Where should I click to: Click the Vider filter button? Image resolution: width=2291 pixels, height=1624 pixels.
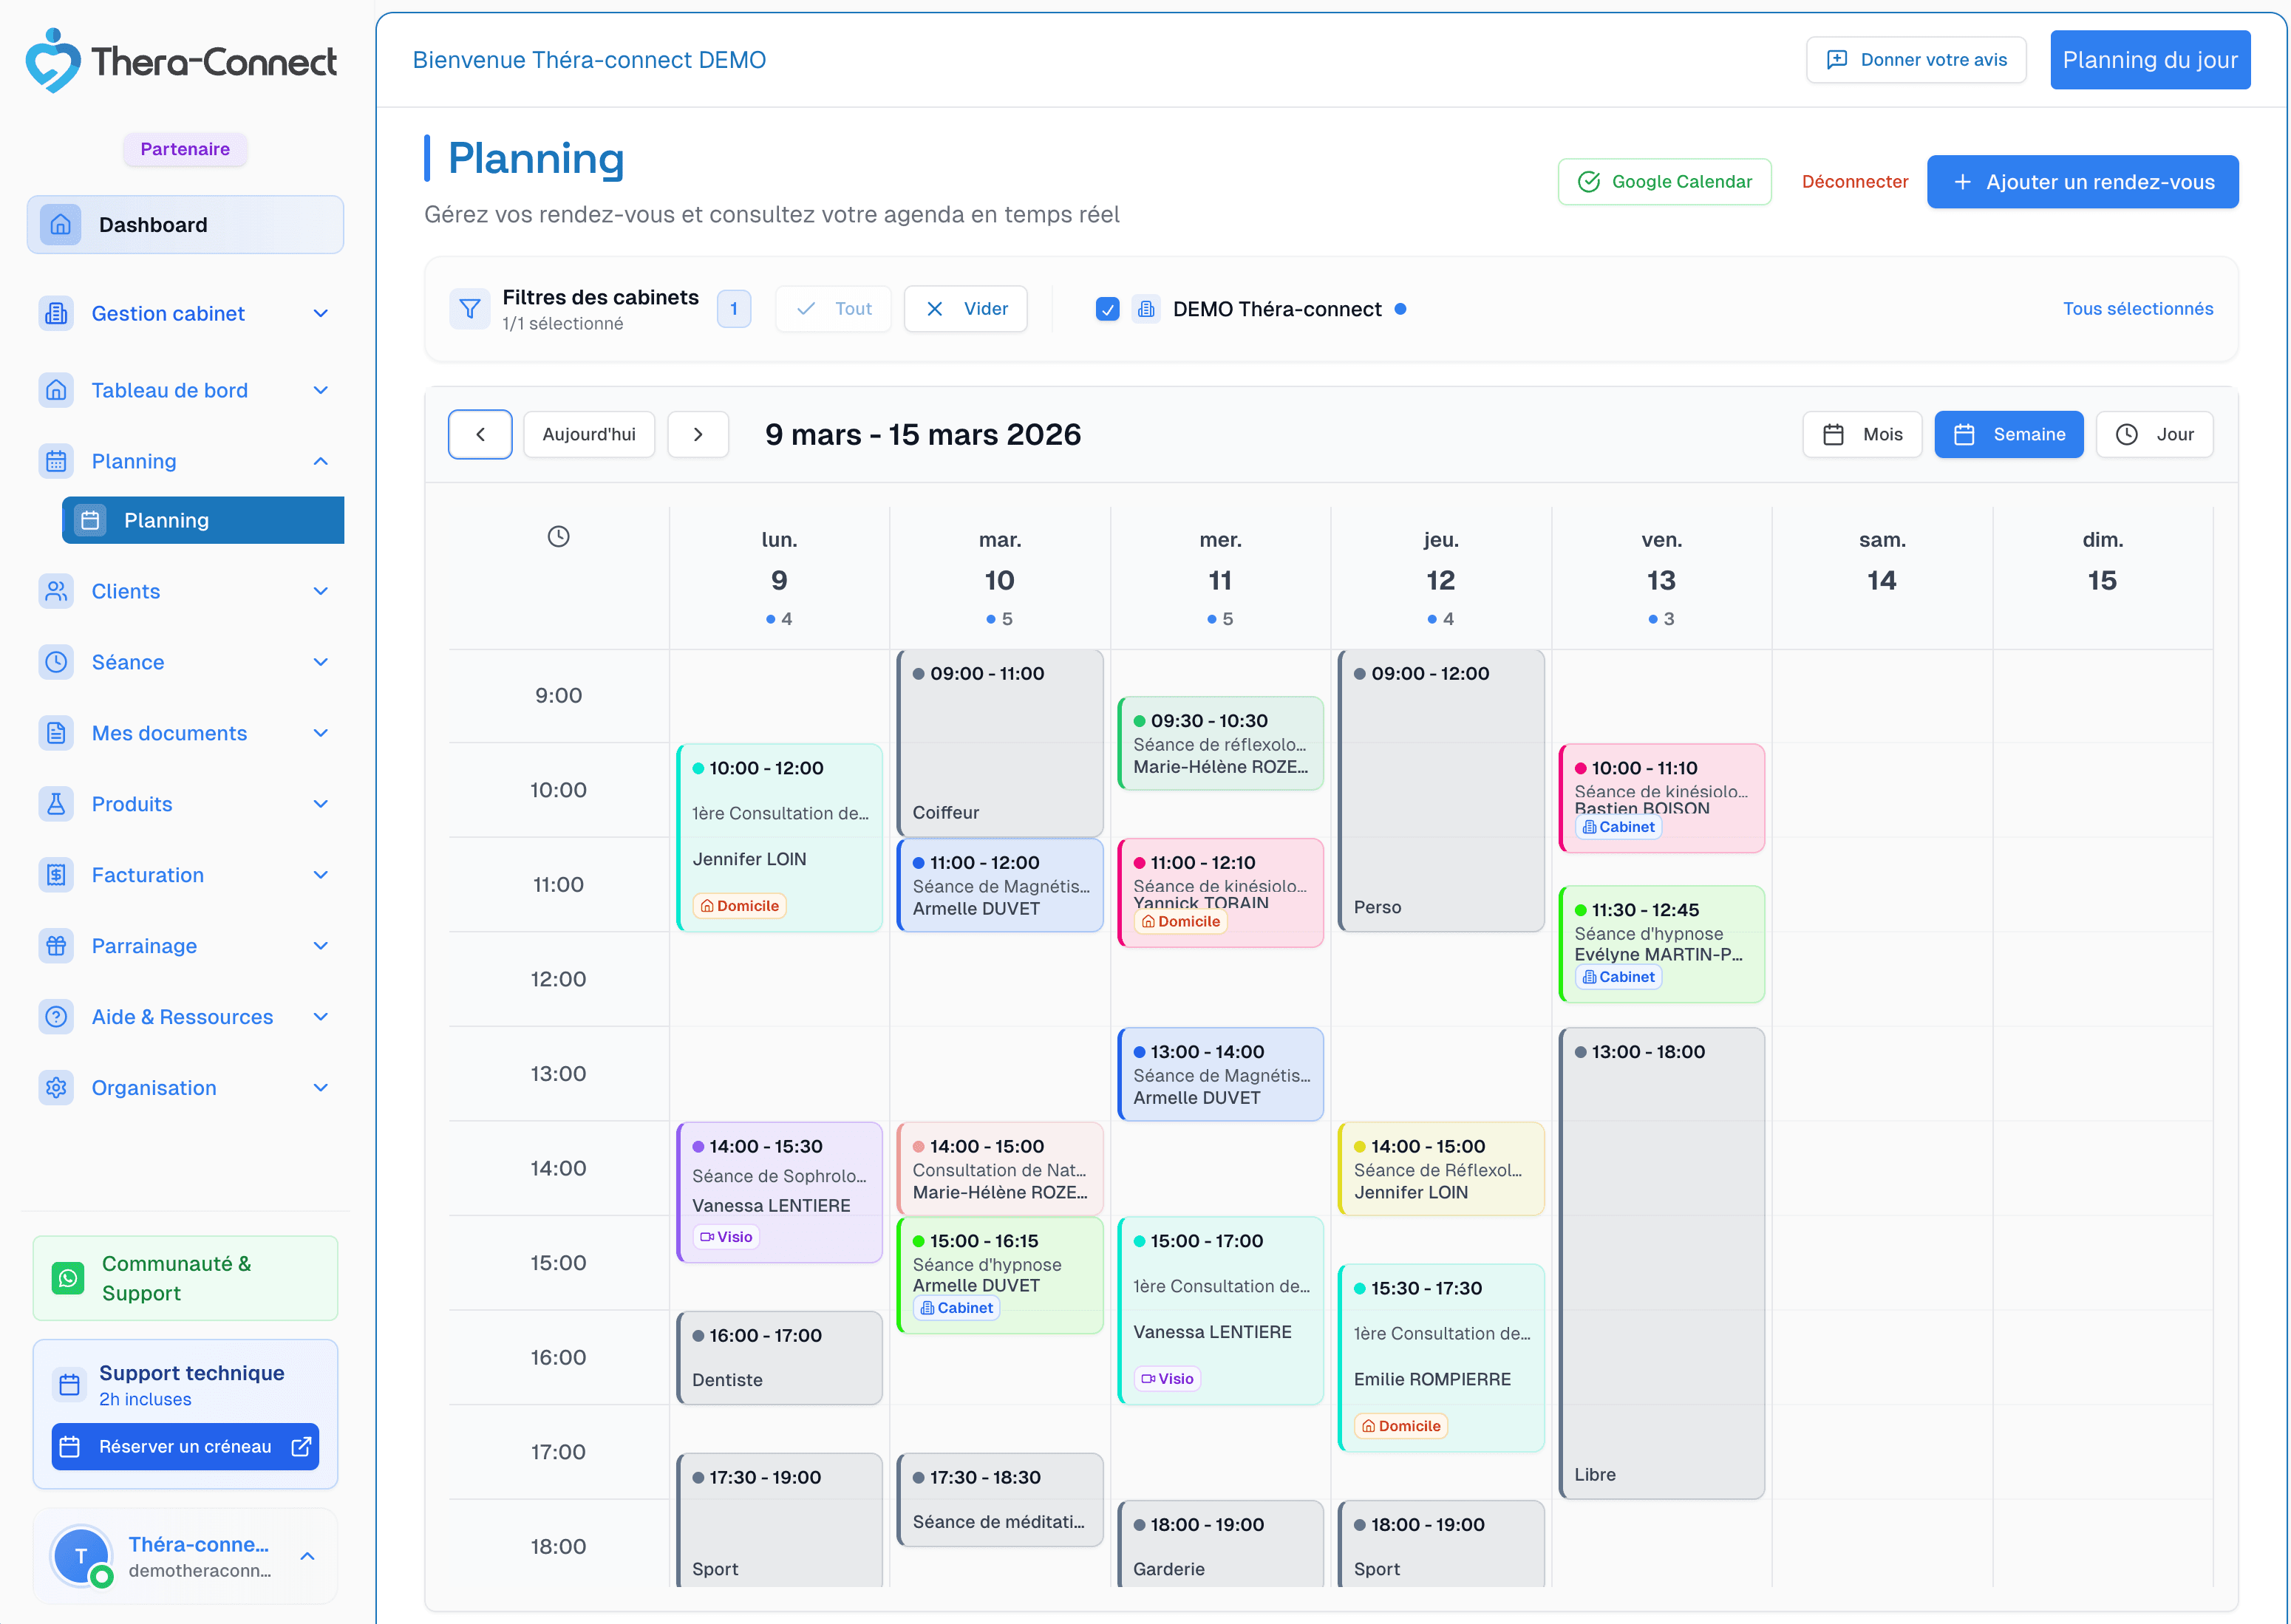point(965,309)
